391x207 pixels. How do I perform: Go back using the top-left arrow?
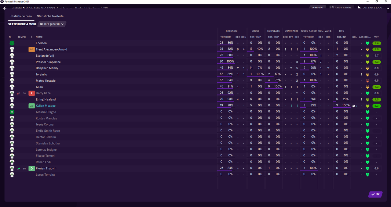click(x=5, y=8)
